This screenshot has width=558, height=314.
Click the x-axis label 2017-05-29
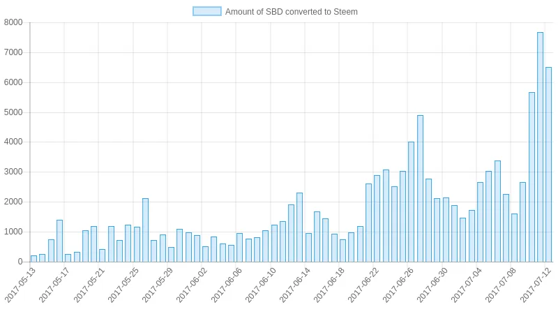tap(158, 285)
